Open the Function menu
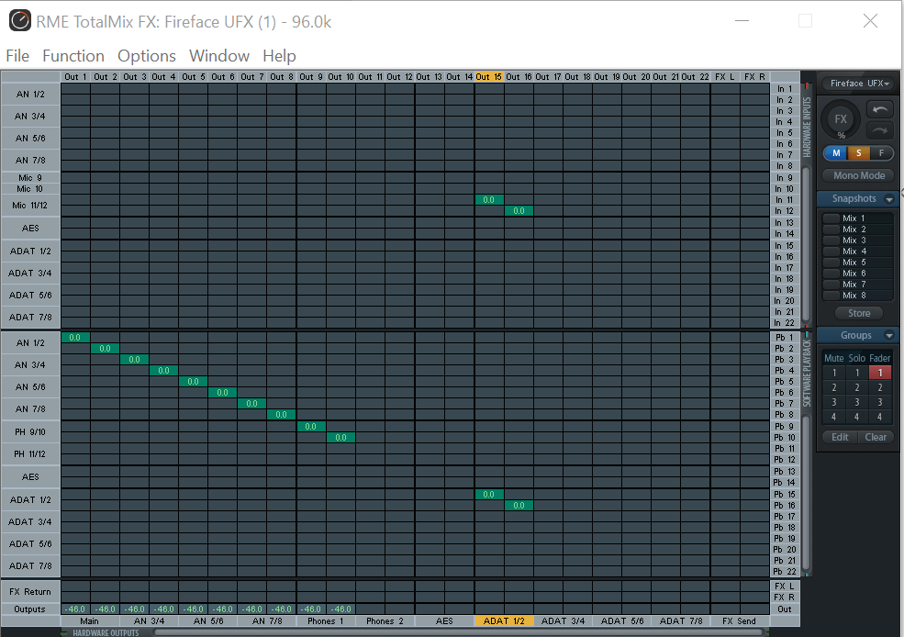 (x=73, y=56)
